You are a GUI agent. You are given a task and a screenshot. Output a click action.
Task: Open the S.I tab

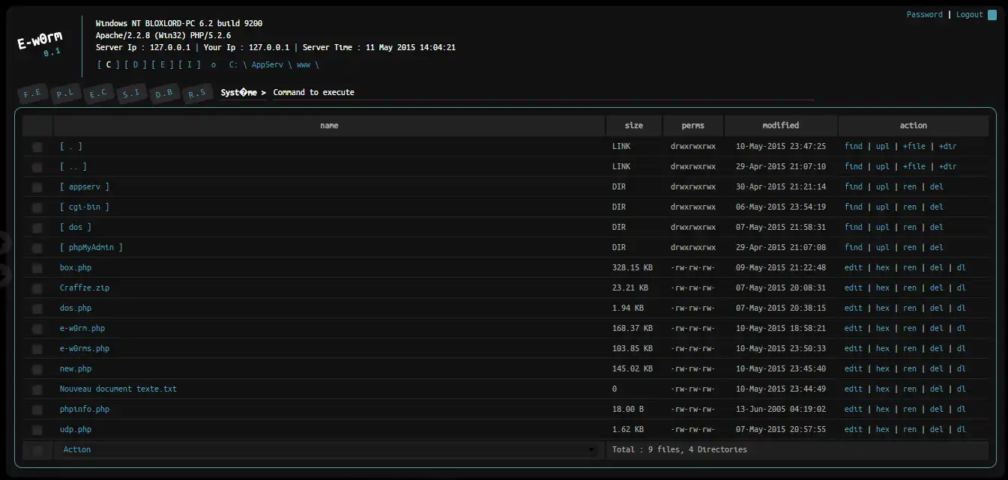[130, 94]
